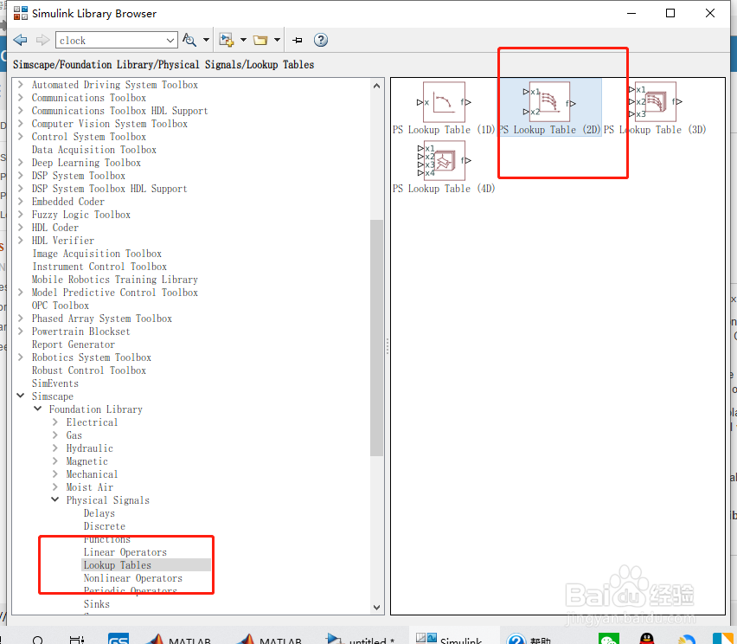Viewport: 737px width, 644px height.
Task: Select Robotics System Toolbox
Action: [92, 357]
